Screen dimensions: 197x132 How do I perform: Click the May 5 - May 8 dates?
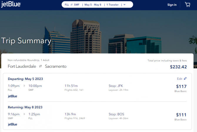(x=93, y=5)
